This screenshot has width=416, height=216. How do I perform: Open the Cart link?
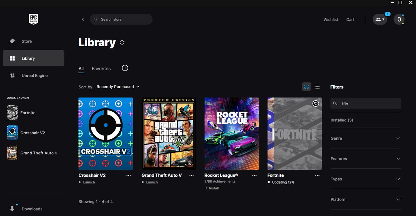(x=350, y=19)
